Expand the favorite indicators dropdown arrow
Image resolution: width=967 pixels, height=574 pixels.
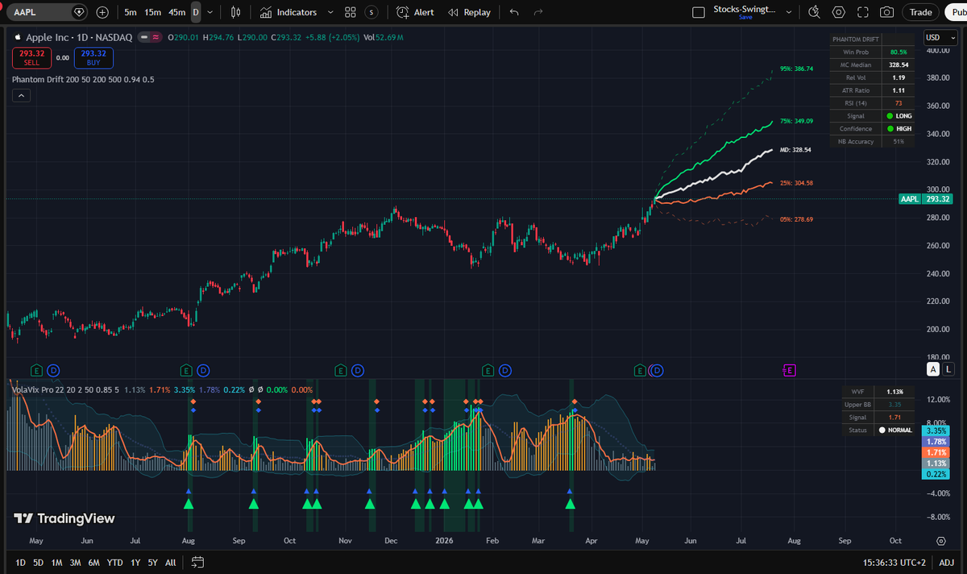(330, 12)
